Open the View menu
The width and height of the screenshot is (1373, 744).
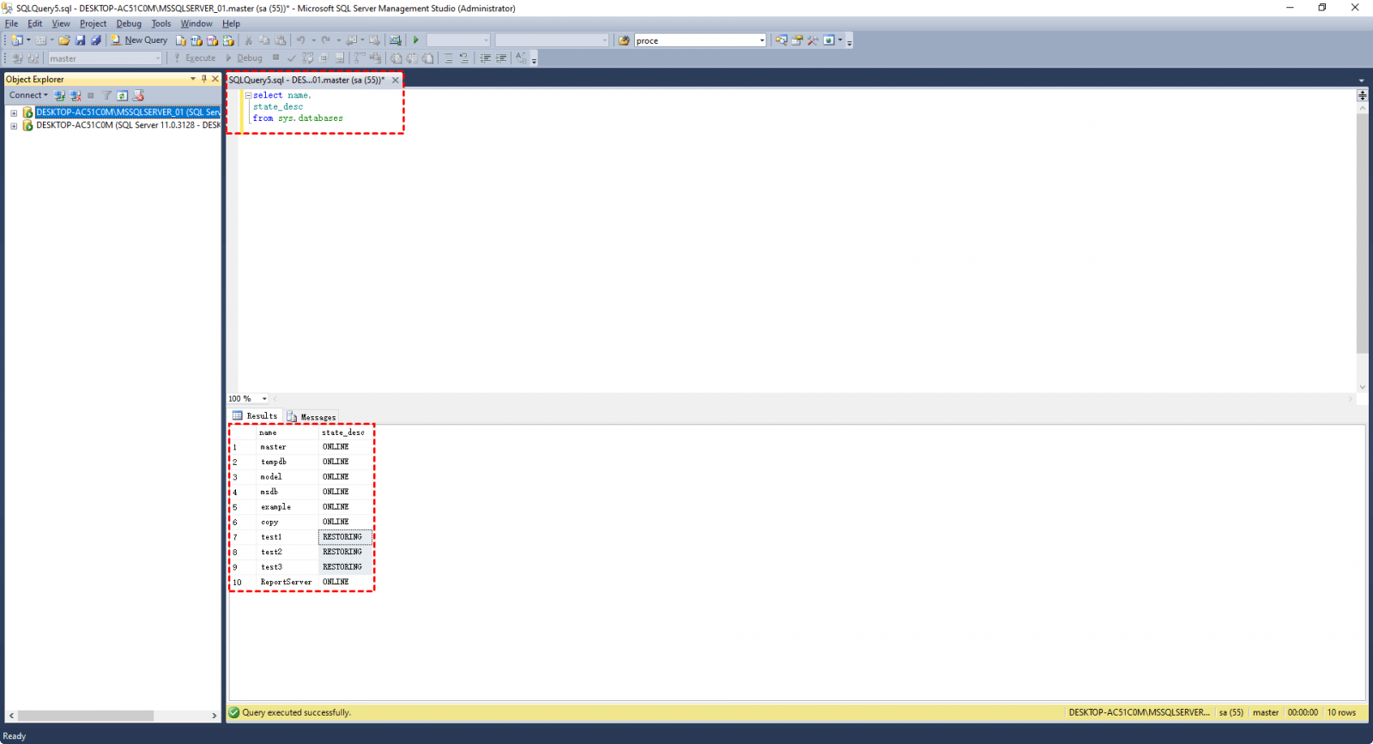click(61, 24)
